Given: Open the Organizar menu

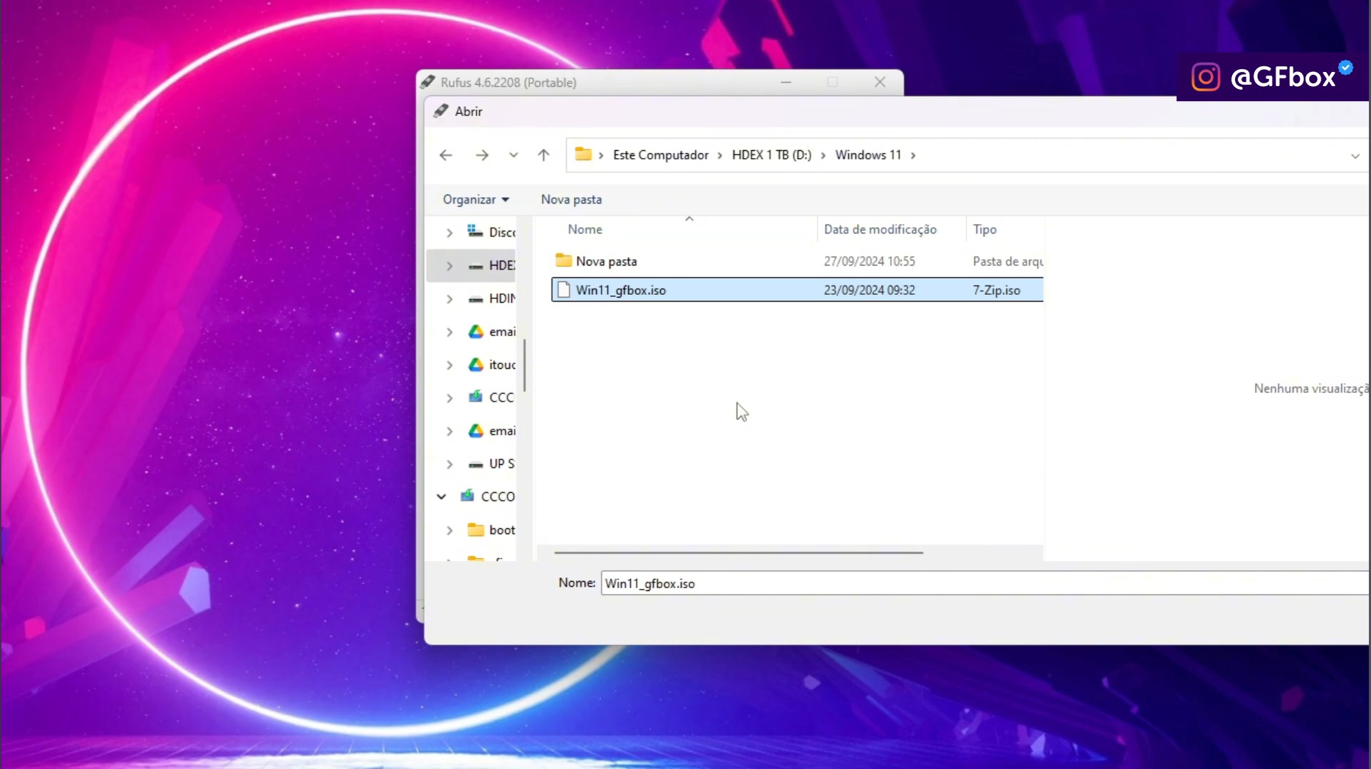Looking at the screenshot, I should [x=475, y=199].
